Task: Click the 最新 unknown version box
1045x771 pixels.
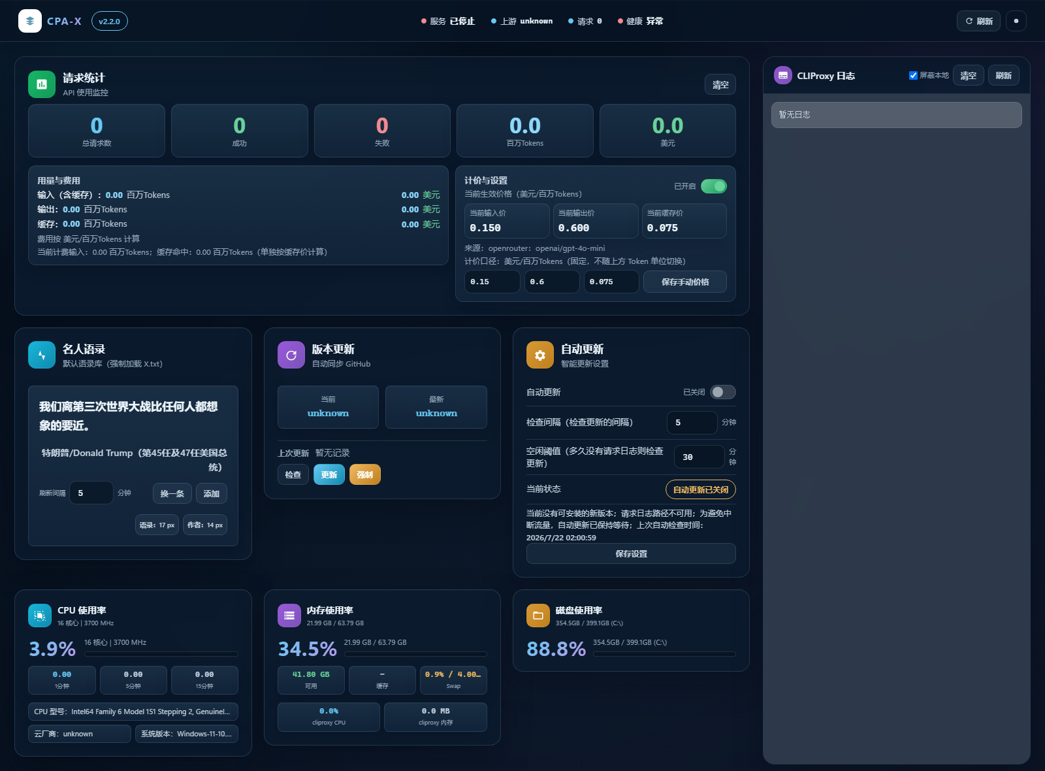Action: [436, 407]
